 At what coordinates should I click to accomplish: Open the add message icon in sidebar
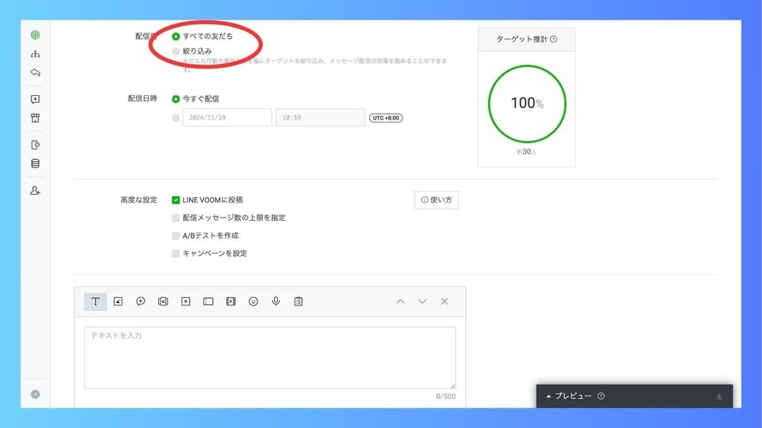click(x=35, y=100)
